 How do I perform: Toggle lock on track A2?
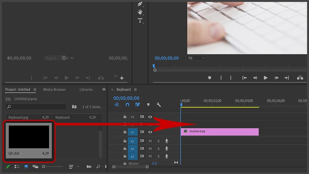click(x=125, y=149)
